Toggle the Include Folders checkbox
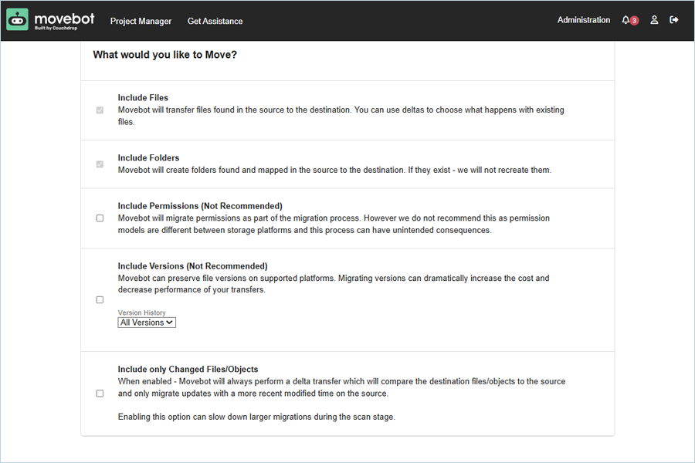Screen dimensions: 695x463 click(x=100, y=164)
